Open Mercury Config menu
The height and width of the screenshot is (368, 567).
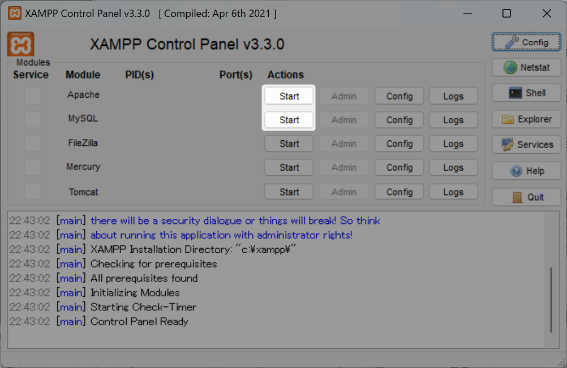tap(399, 167)
